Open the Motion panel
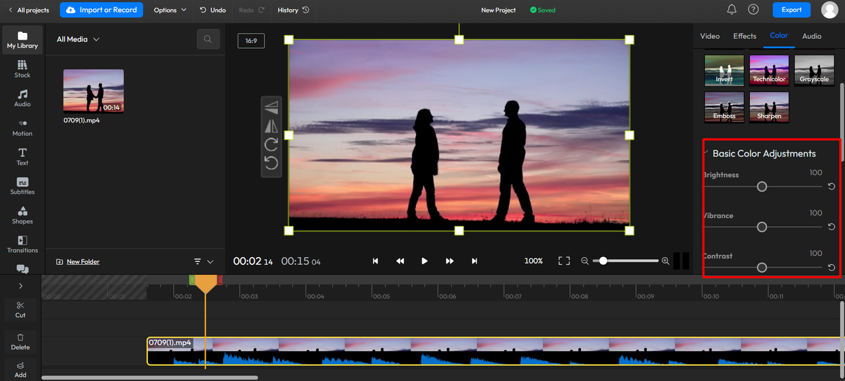This screenshot has height=381, width=845. (22, 127)
